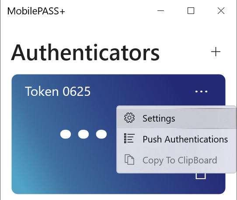Click the Push Authentications list icon

(129, 138)
